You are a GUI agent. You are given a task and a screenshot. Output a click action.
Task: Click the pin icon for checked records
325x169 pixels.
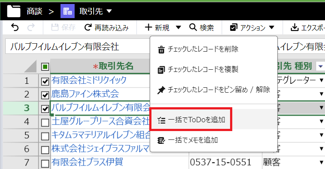tap(161, 90)
